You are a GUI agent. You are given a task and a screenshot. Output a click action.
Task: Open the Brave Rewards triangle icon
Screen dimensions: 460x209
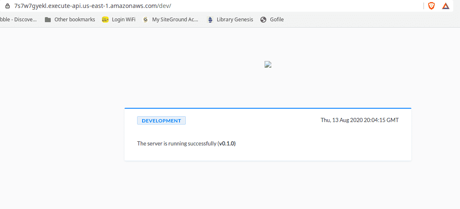click(x=446, y=6)
